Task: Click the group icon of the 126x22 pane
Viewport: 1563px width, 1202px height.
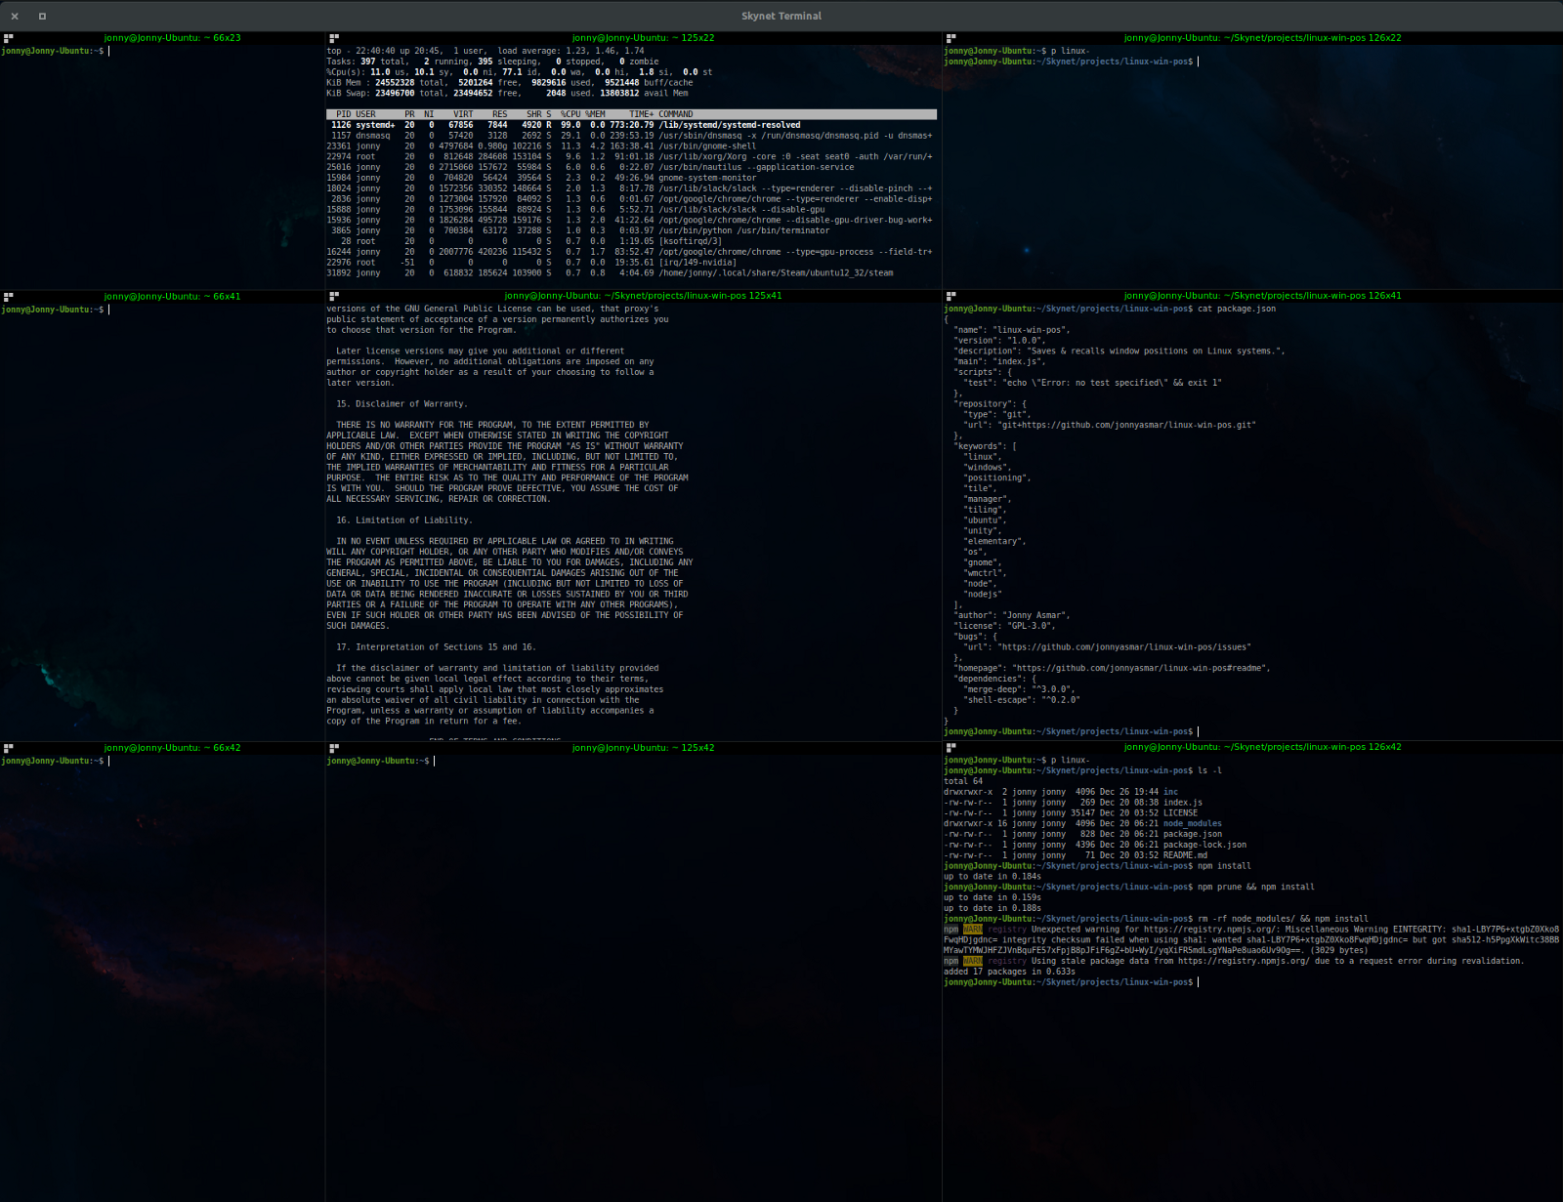Action: click(x=950, y=38)
